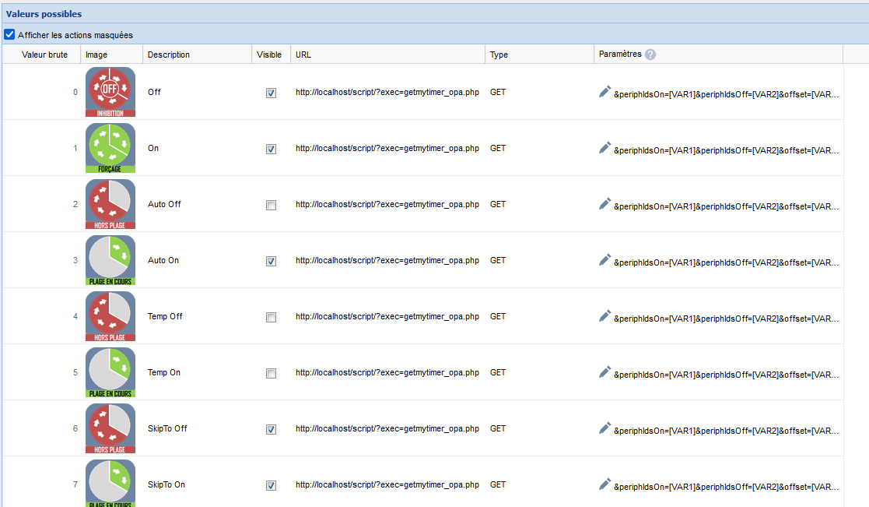This screenshot has width=869, height=507.
Task: Enable Visible checkbox for Auto Off
Action: pos(271,206)
